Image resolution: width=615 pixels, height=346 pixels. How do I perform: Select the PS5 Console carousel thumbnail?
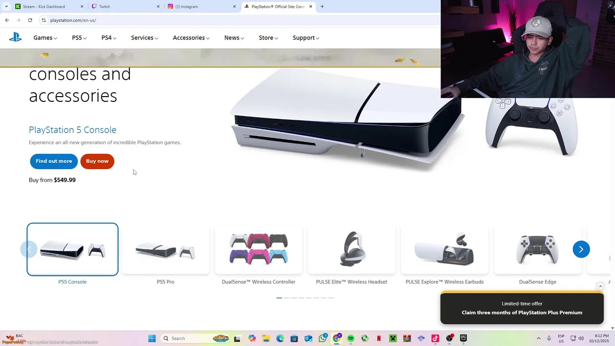[73, 249]
